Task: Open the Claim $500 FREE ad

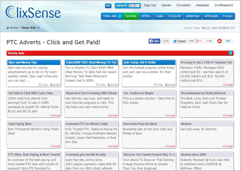Action: (91, 62)
